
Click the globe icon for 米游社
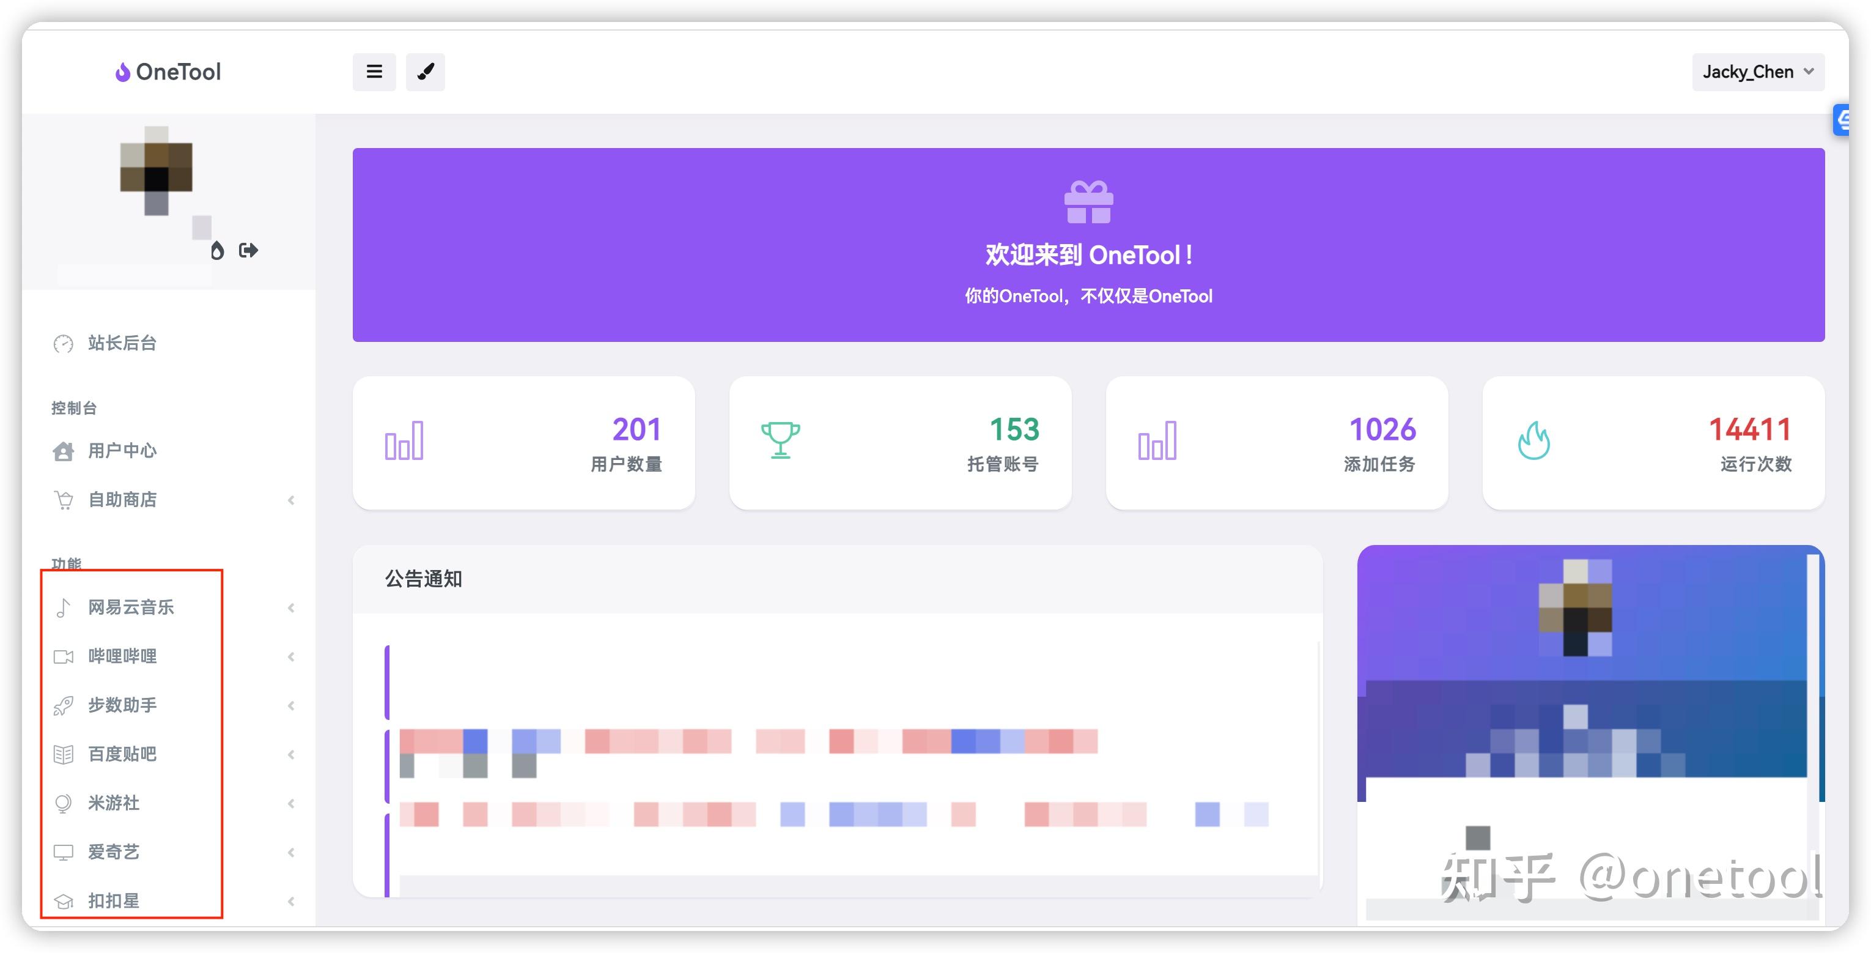(63, 803)
